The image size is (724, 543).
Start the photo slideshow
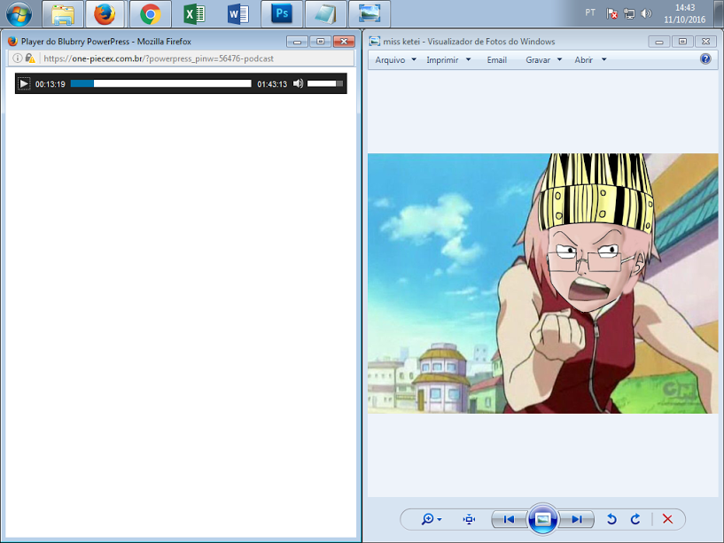[542, 519]
